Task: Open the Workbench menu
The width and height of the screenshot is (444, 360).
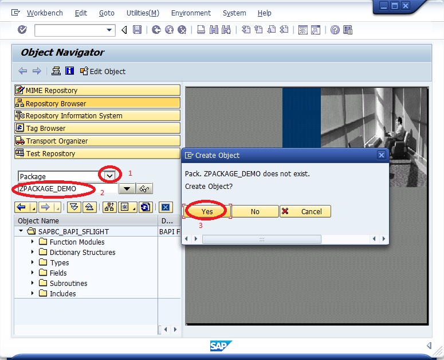Action: click(x=45, y=13)
